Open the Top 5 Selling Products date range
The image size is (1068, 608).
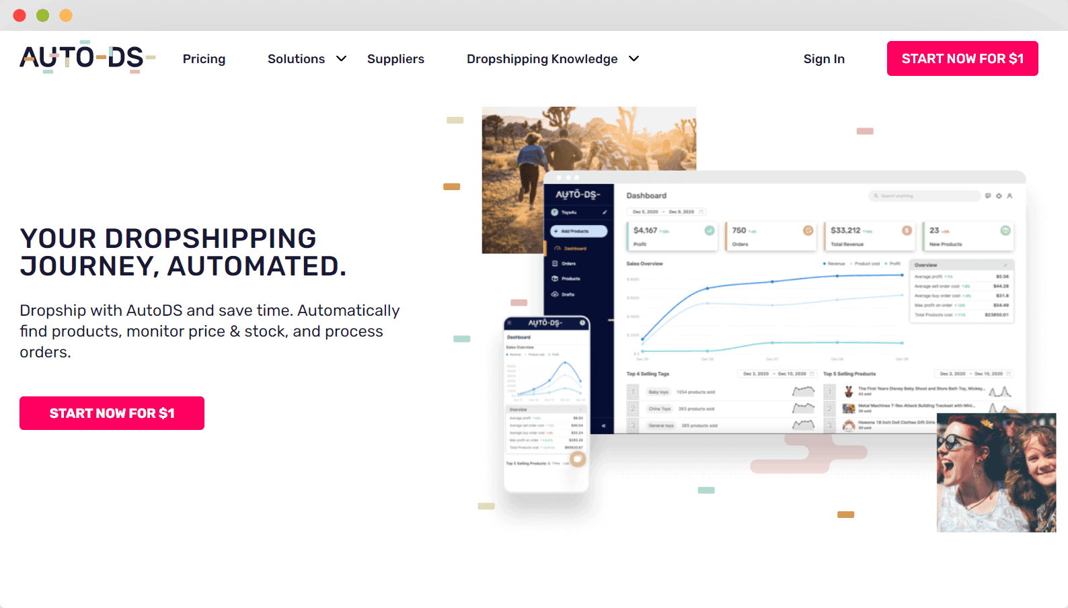(974, 374)
